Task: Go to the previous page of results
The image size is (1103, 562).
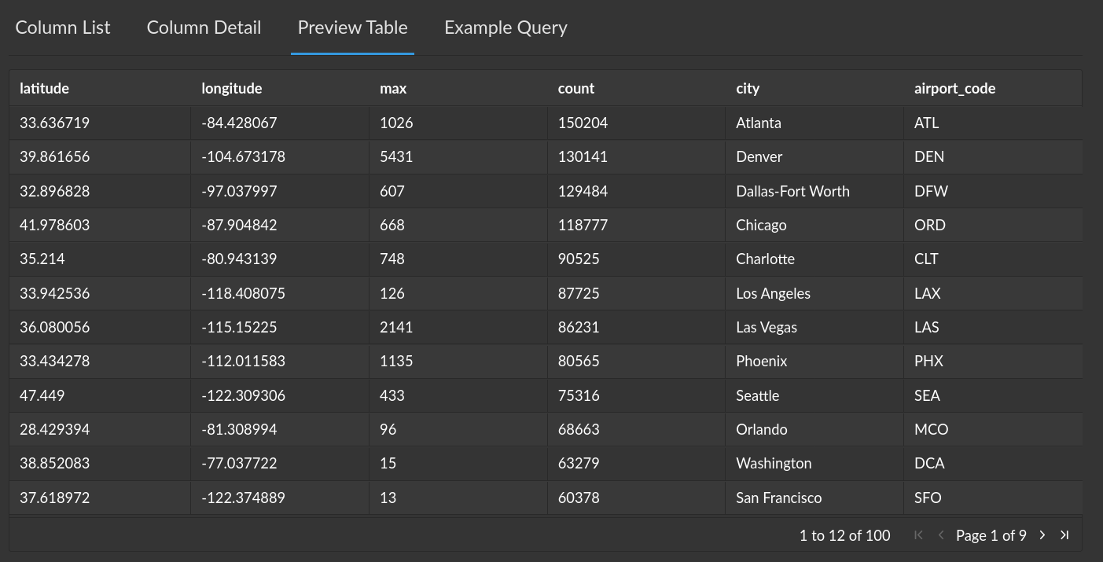Action: 941,535
